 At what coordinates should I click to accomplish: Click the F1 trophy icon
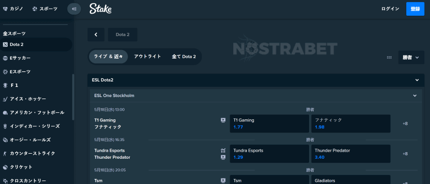(5, 85)
